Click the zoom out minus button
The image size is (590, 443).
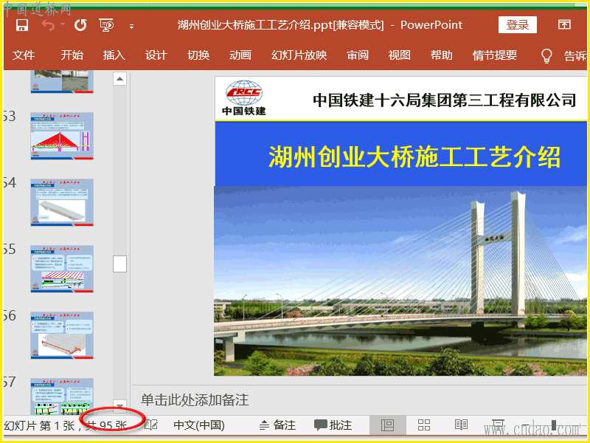click(526, 425)
